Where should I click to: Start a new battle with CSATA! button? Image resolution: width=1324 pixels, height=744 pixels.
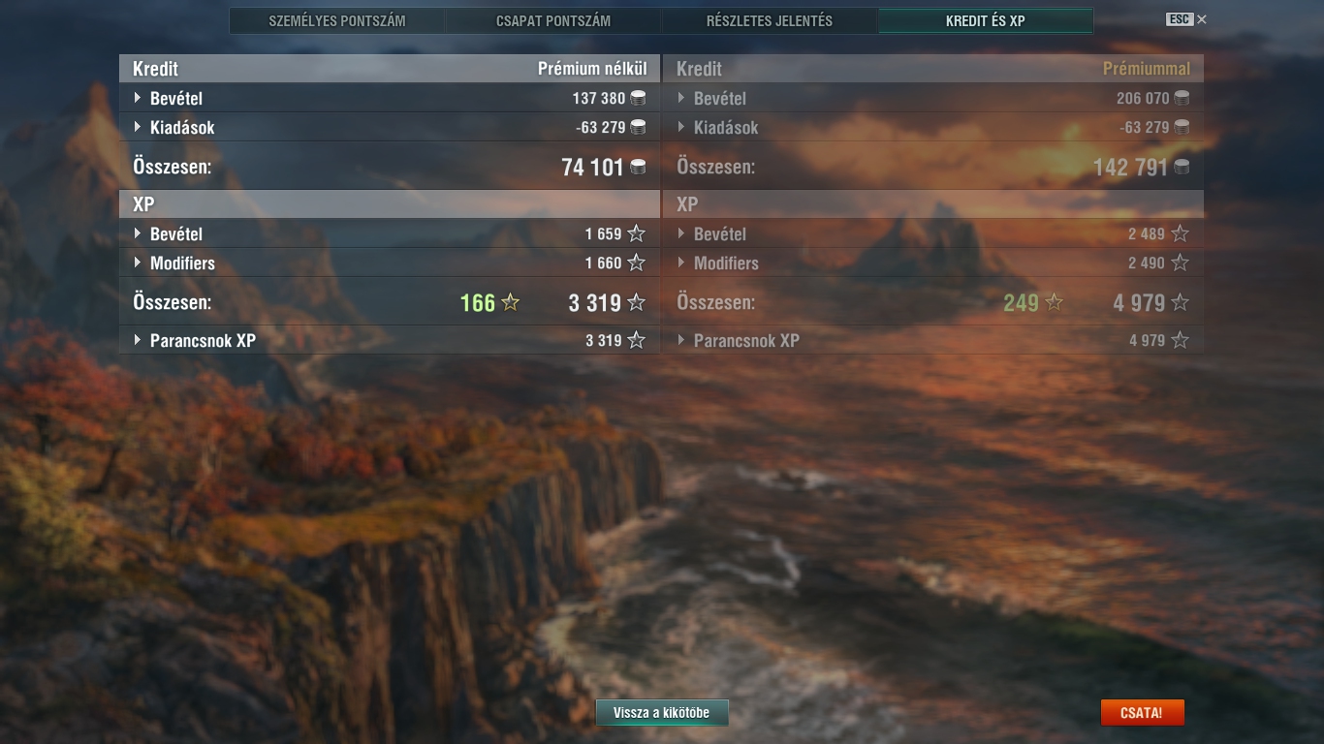[1142, 713]
